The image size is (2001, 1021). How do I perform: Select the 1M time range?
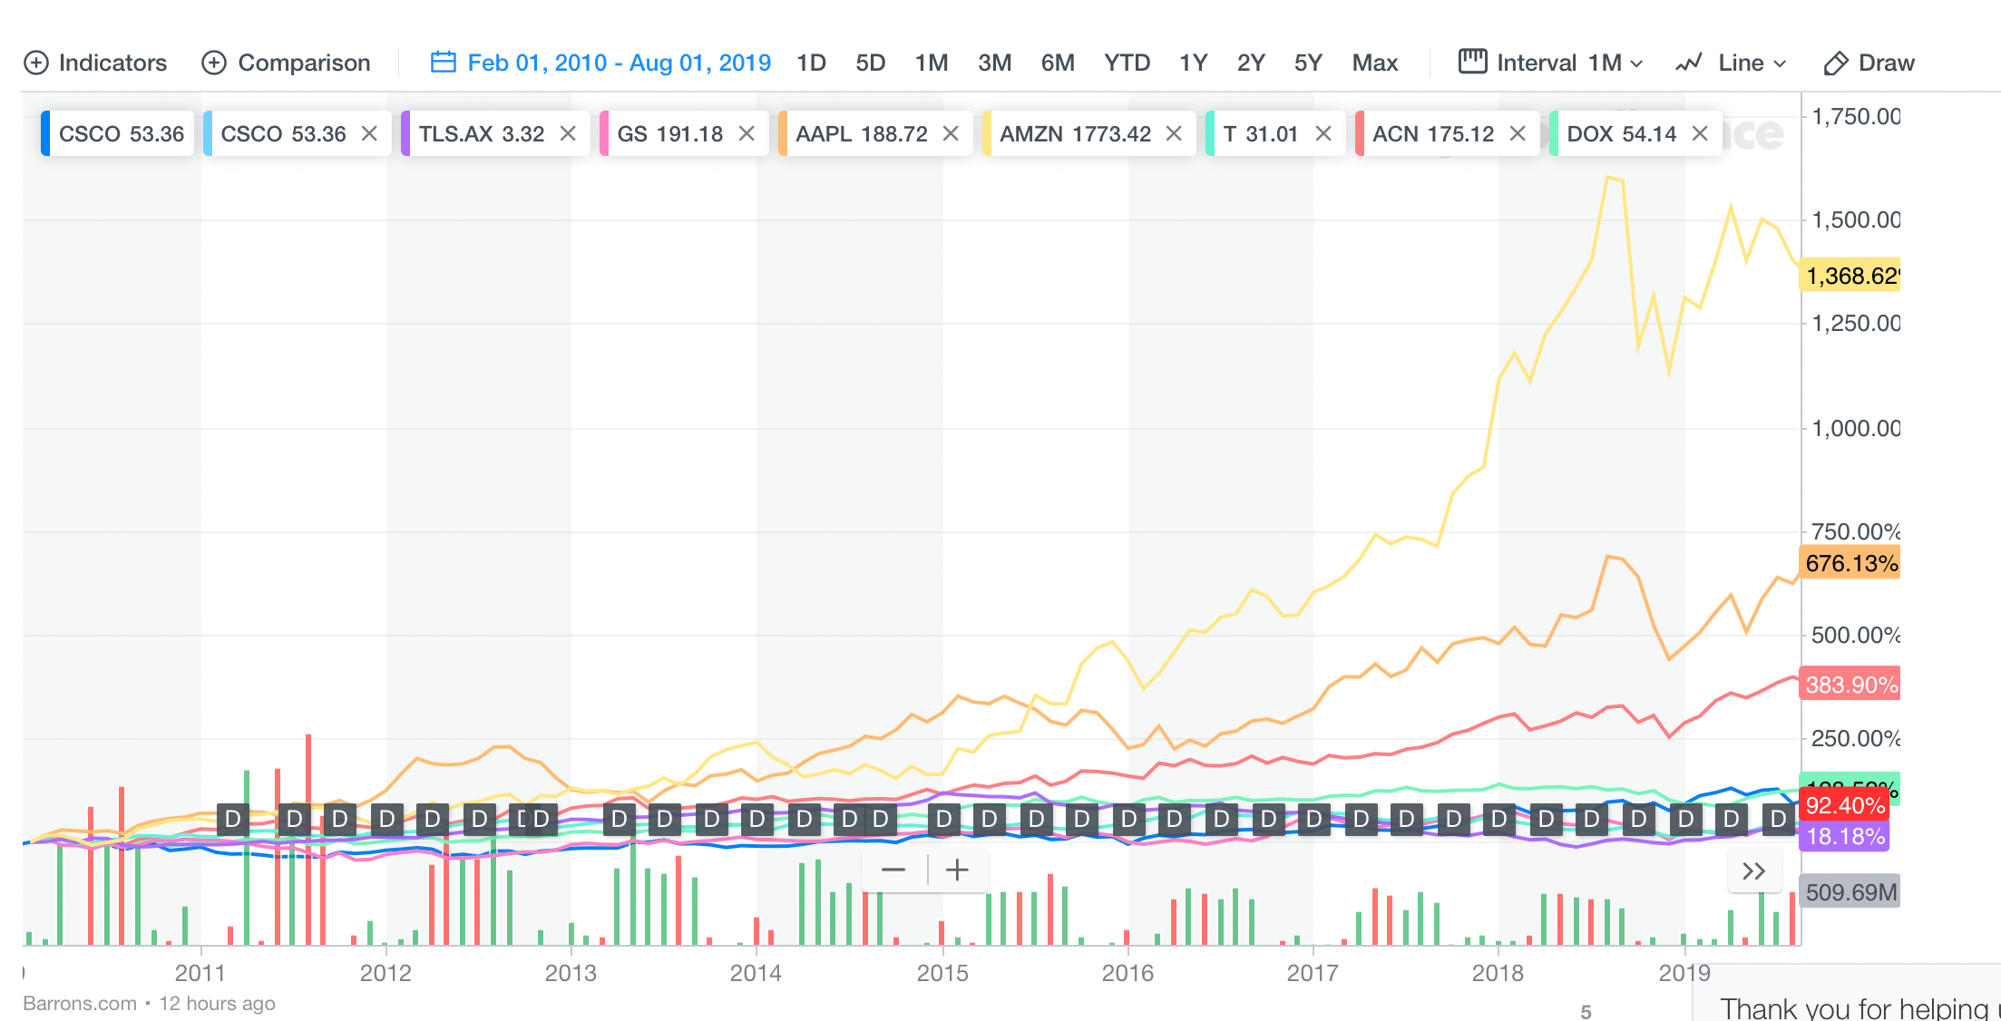pyautogui.click(x=931, y=63)
